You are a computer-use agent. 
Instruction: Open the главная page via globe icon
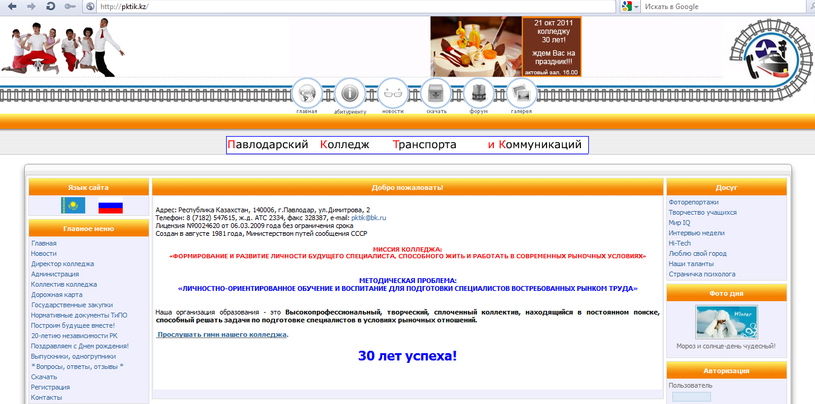[x=307, y=94]
